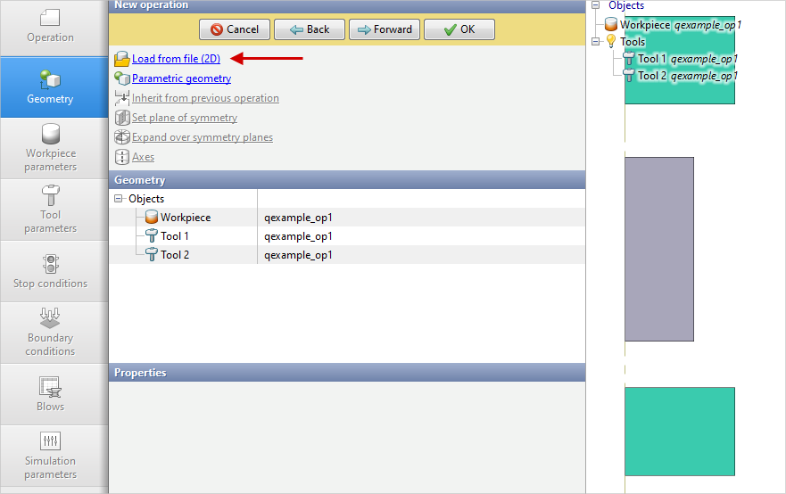Open the Operation sidebar tab
This screenshot has height=494, width=786.
[51, 27]
